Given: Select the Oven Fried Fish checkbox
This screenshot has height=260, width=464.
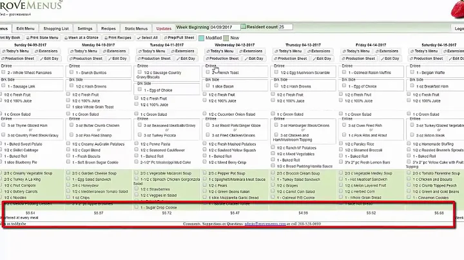Looking at the screenshot, I should (x=344, y=125).
